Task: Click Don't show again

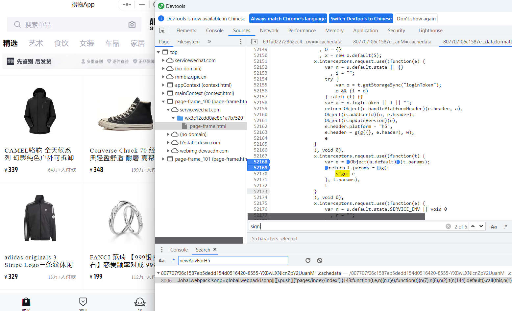Action: pyautogui.click(x=416, y=19)
